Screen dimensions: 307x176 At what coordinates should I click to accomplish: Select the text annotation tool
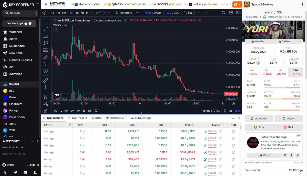pyautogui.click(x=46, y=64)
